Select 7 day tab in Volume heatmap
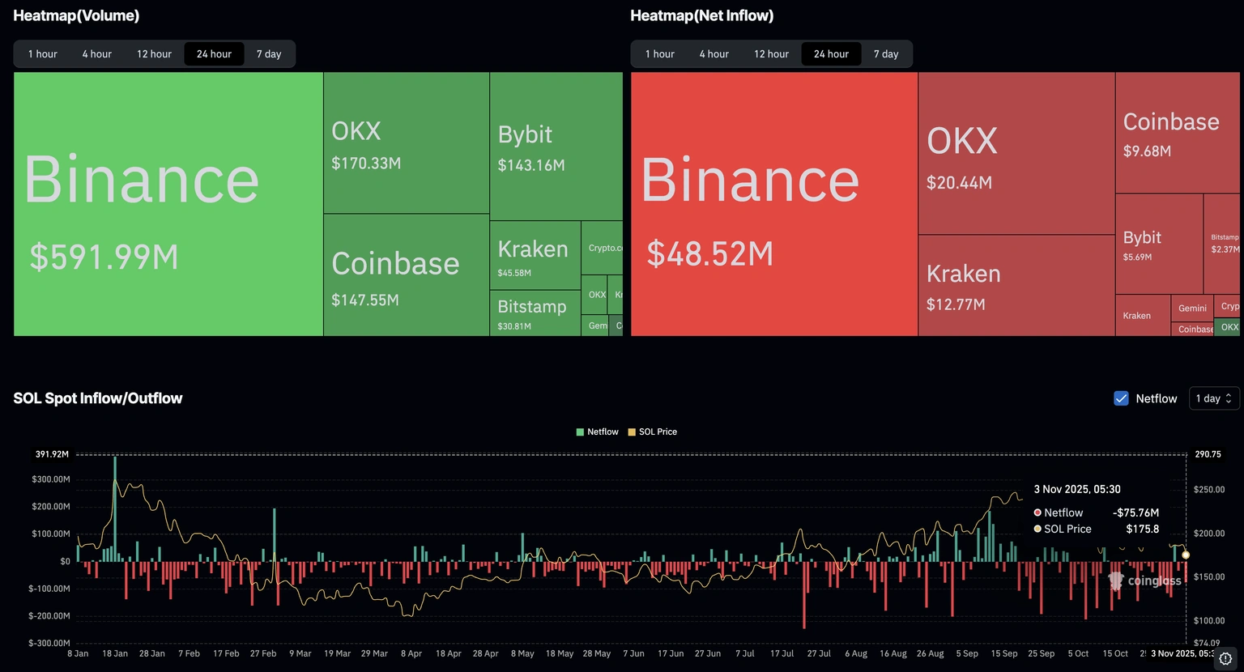Image resolution: width=1244 pixels, height=672 pixels. (269, 54)
